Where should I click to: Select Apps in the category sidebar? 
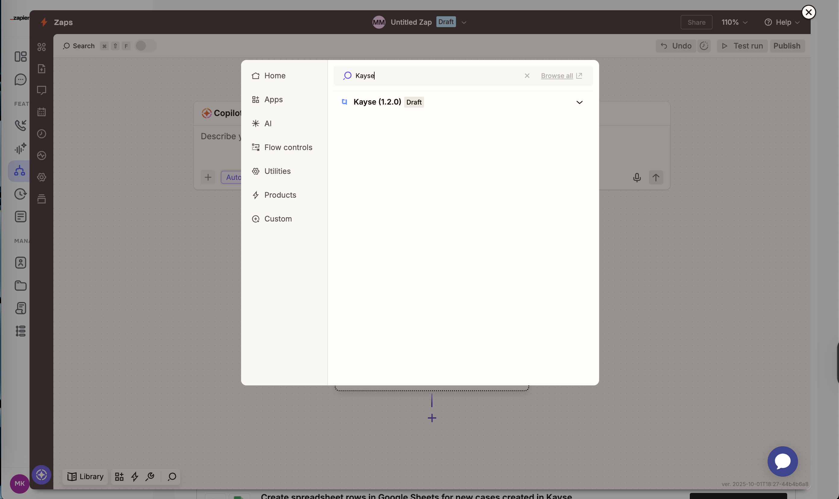[x=273, y=99]
